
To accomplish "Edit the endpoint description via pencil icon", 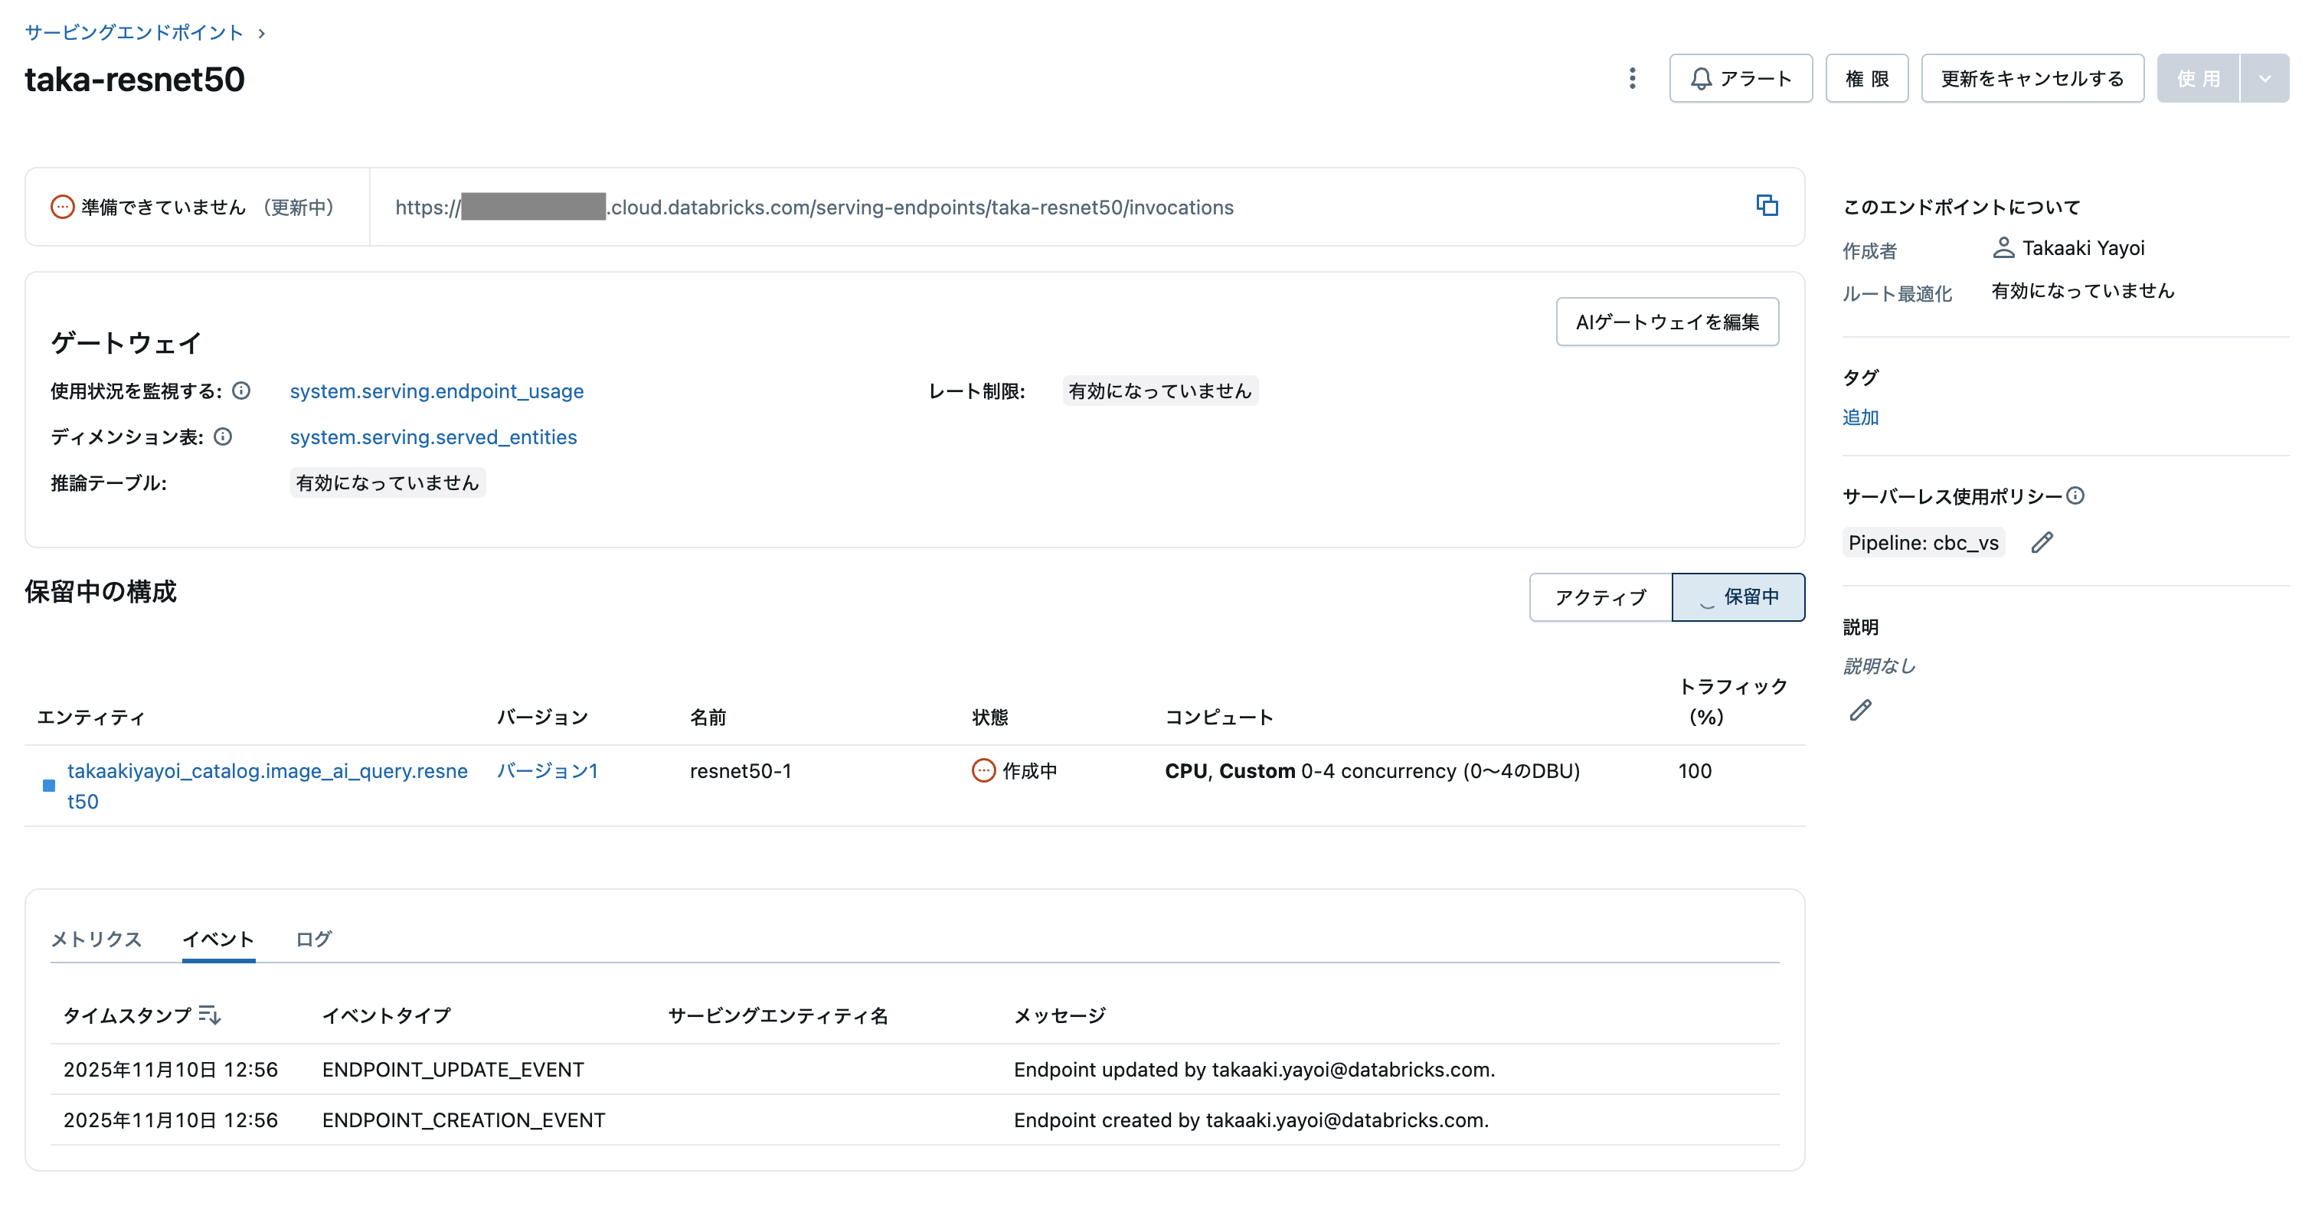I will coord(1861,711).
